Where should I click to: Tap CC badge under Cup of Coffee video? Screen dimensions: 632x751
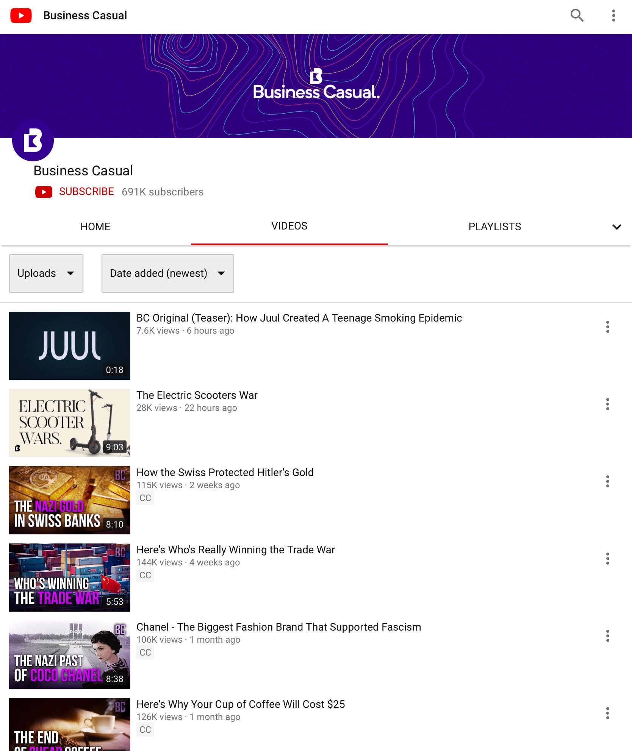pos(145,730)
